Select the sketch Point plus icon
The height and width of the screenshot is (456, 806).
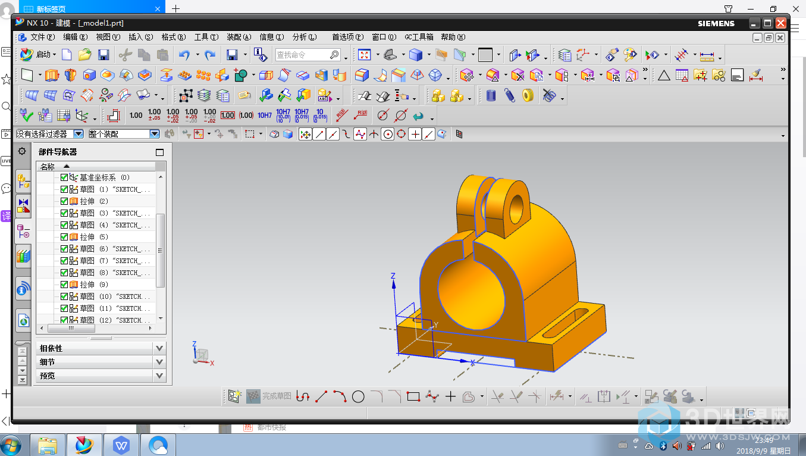point(450,396)
